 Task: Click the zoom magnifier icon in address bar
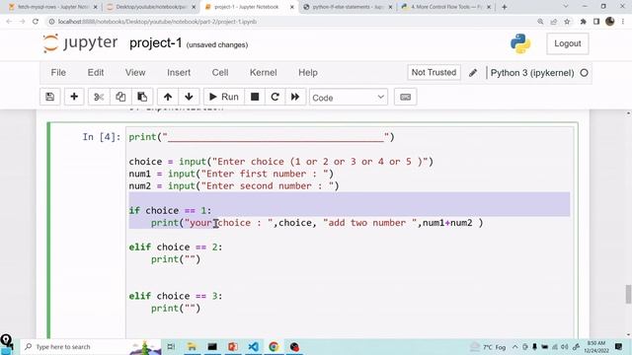[540, 22]
